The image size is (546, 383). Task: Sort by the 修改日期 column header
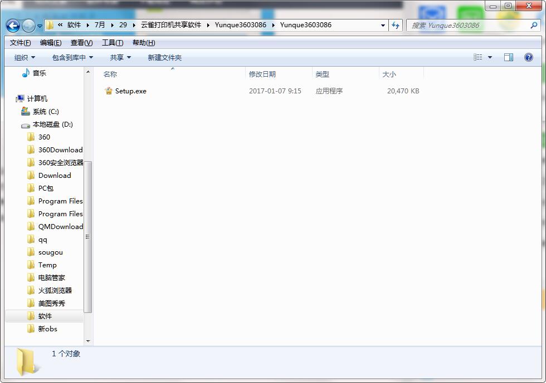[262, 74]
